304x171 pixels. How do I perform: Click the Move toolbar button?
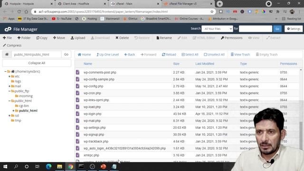[x=59, y=38]
